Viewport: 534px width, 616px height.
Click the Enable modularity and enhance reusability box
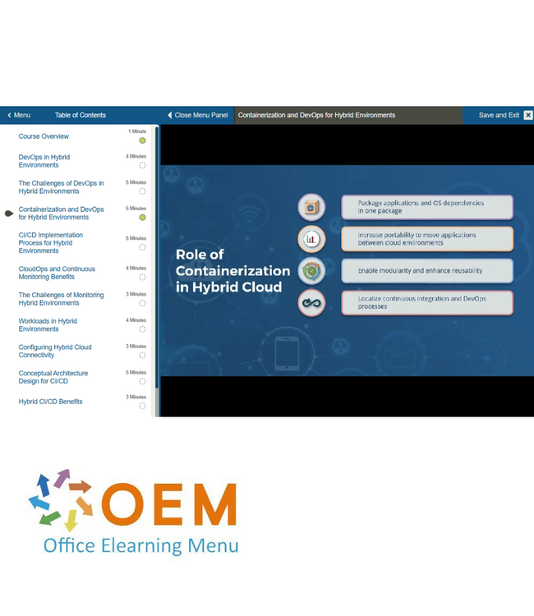pos(426,270)
